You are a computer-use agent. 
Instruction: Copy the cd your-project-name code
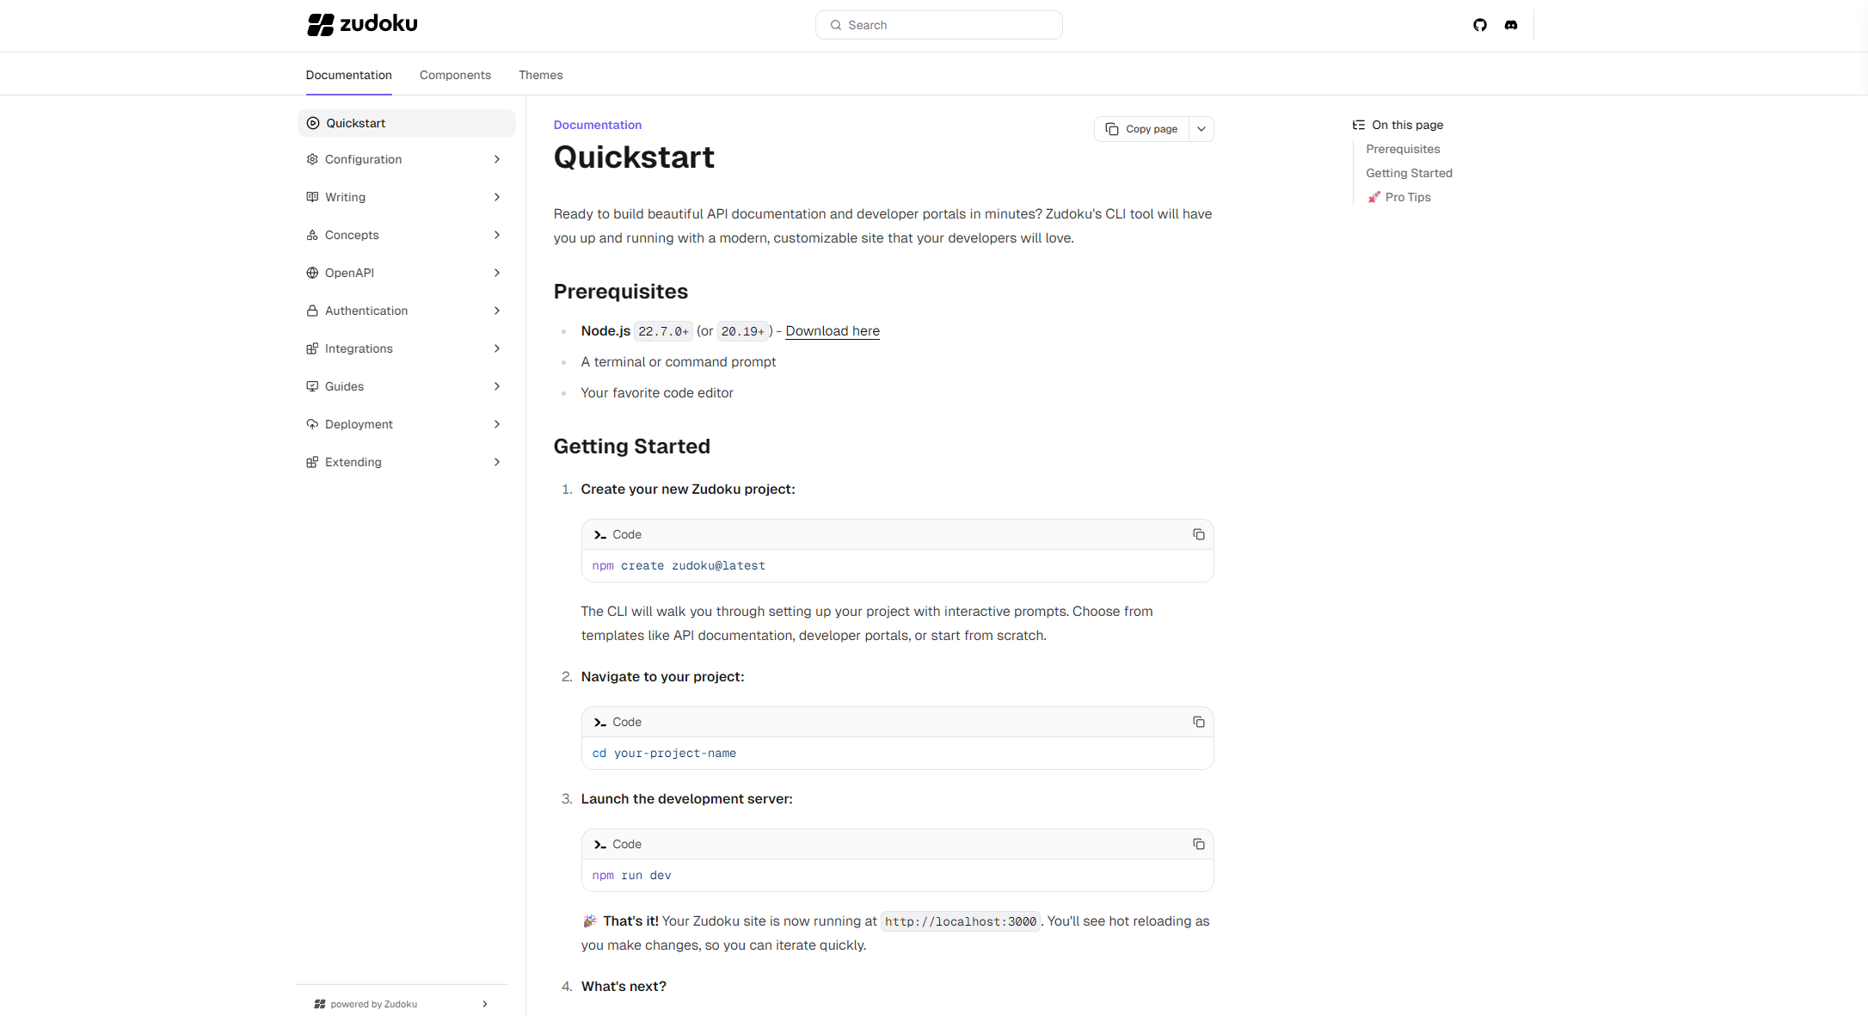coord(1198,722)
